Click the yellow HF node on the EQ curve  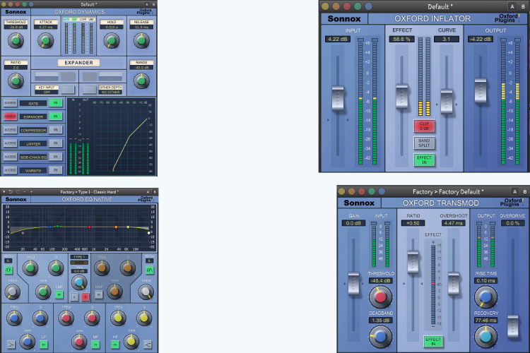coord(128,227)
